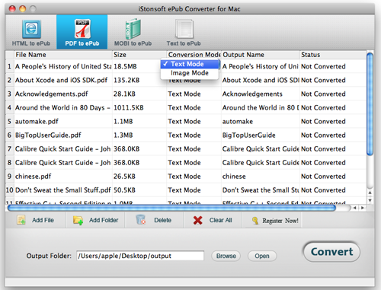381x290 pixels.
Task: Click the Add File button label
Action: click(43, 220)
